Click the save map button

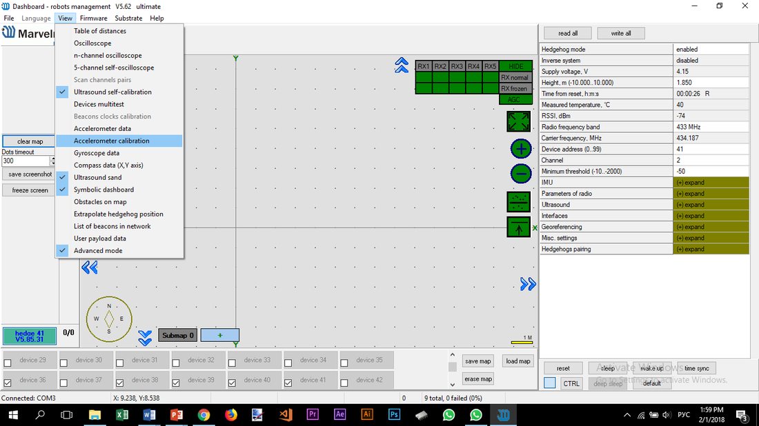(x=477, y=361)
